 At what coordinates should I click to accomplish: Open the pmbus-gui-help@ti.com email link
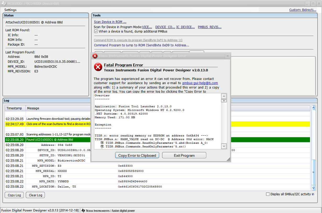[x=200, y=83]
